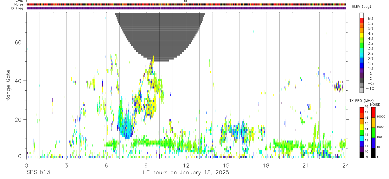The height and width of the screenshot is (179, 389).
Task: Click the 'Noise' row label at top left
Action: tap(19, 4)
